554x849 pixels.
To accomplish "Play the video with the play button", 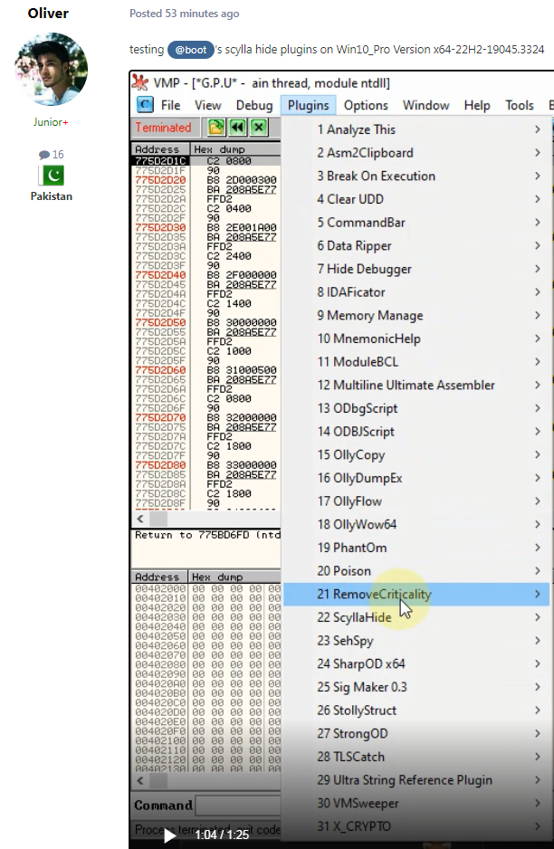I will (169, 835).
